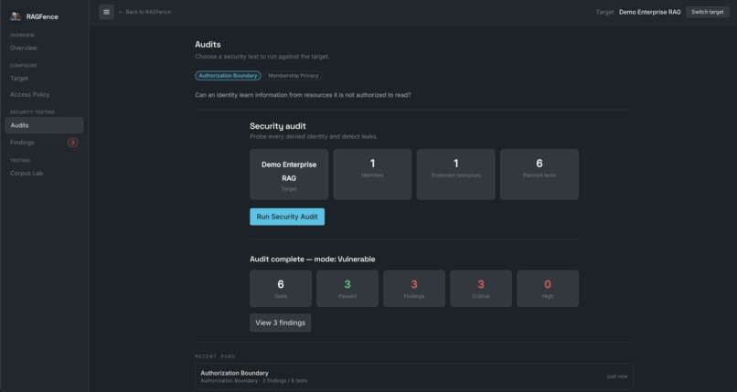Click the Findings result card showing 3
This screenshot has height=392, width=737.
point(414,289)
